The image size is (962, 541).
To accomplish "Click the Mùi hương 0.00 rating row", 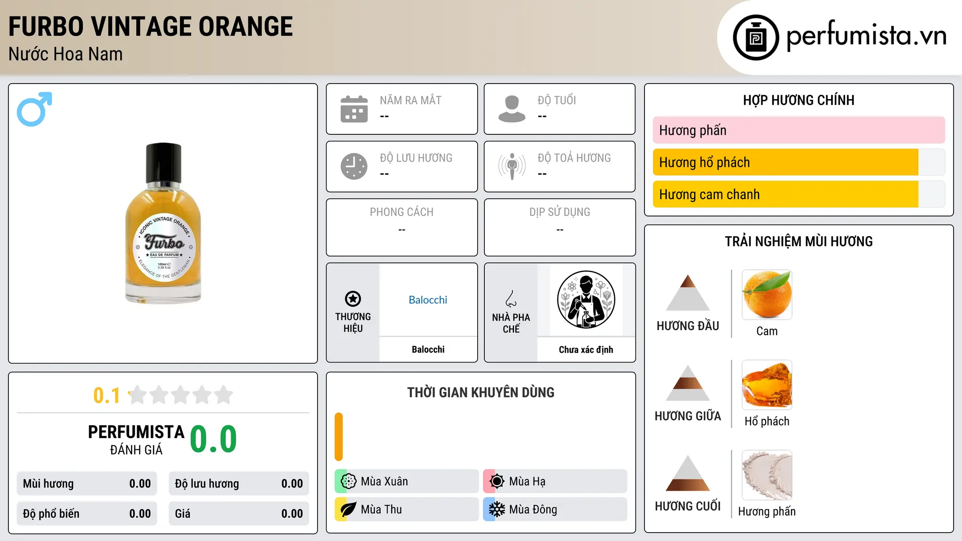I will tap(87, 484).
